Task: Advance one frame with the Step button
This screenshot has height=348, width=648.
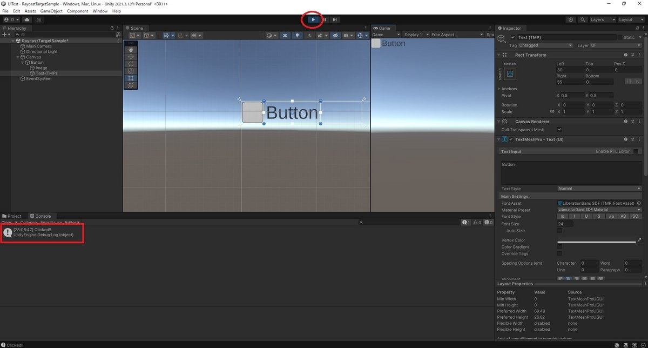Action: point(335,19)
